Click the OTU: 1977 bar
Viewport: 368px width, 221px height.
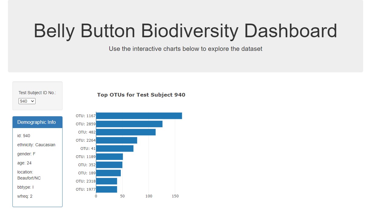[x=107, y=189]
